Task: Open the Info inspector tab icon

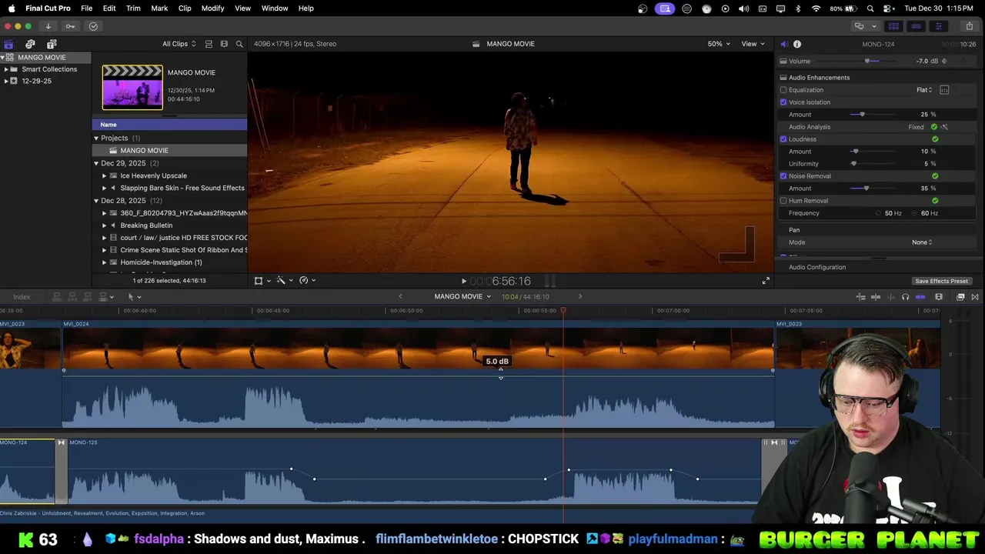Action: point(797,44)
